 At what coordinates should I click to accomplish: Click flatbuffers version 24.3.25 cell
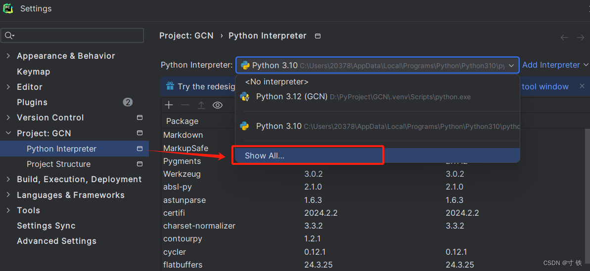(318, 265)
